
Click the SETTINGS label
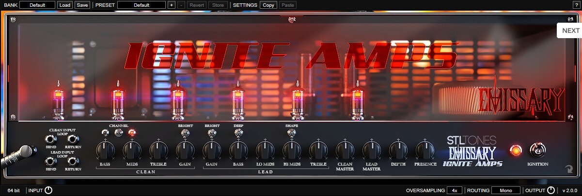click(x=245, y=5)
